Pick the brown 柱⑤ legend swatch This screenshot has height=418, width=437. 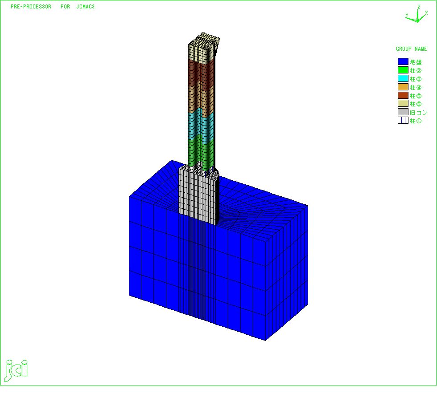coord(403,95)
